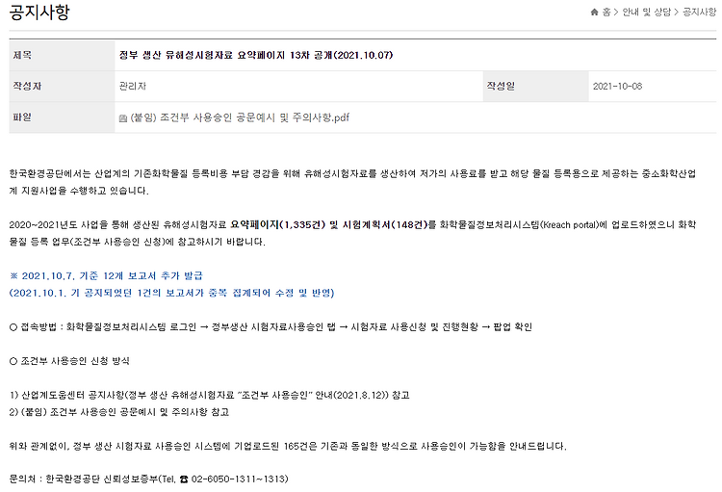Open 공지사항 breadcrumb link

point(699,13)
